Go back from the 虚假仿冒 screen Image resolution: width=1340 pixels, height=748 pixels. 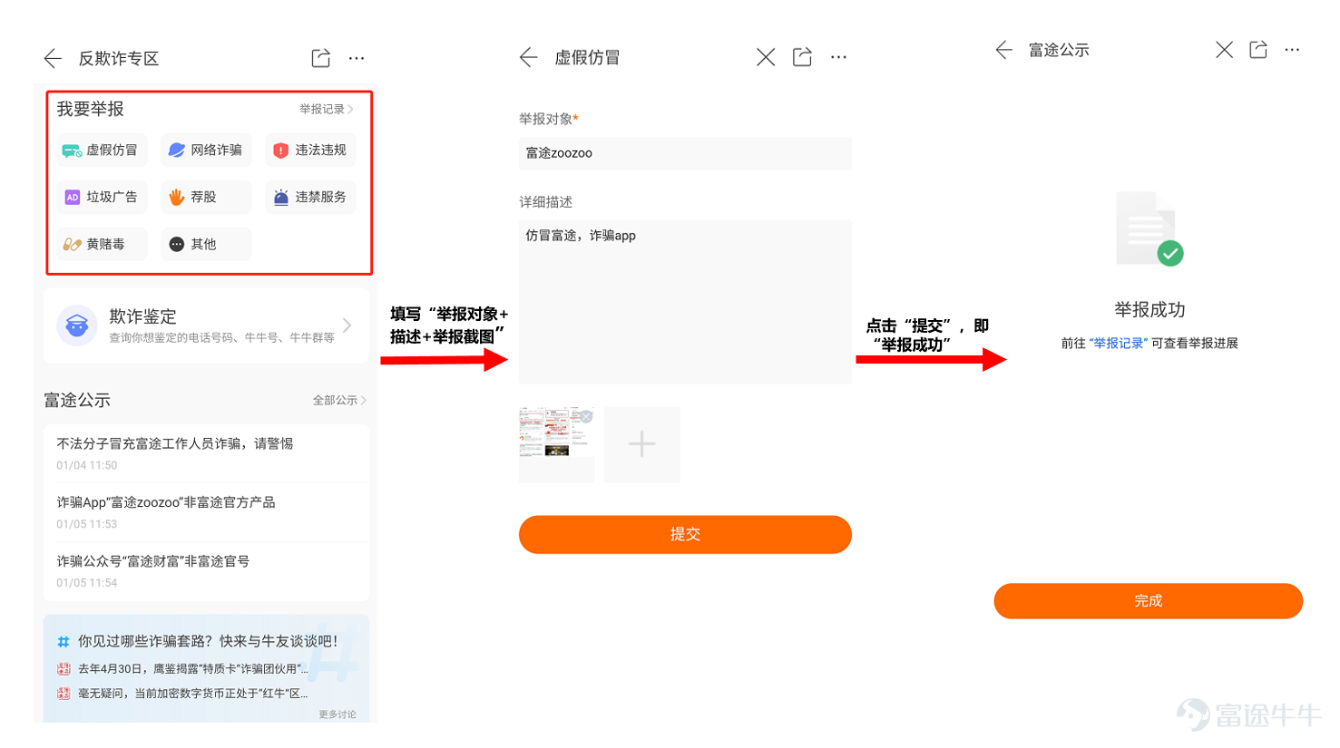[x=529, y=57]
